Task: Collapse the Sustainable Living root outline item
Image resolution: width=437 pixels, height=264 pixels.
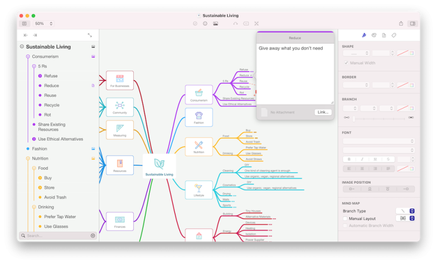Action: click(22, 46)
